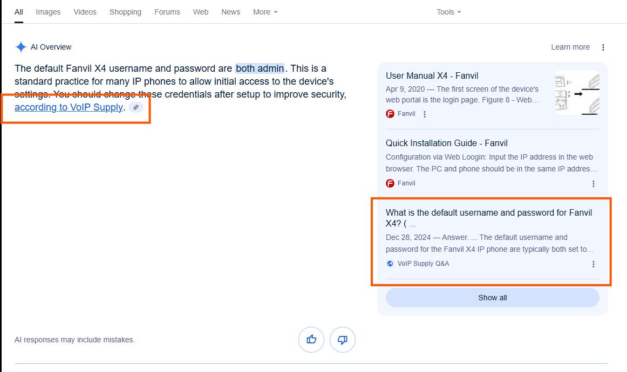Open the Tools dropdown
Image resolution: width=627 pixels, height=372 pixels.
[448, 12]
